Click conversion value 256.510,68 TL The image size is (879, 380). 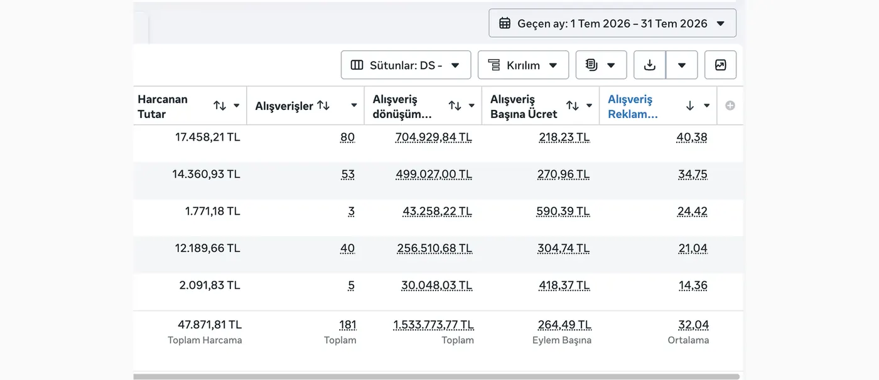tap(434, 249)
